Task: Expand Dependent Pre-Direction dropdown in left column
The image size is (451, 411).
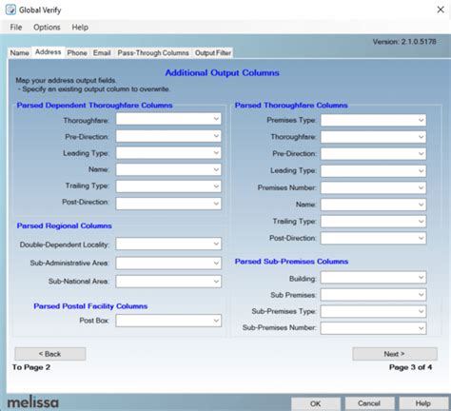Action: 168,136
